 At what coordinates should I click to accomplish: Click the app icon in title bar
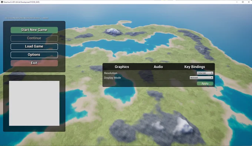[2, 2]
